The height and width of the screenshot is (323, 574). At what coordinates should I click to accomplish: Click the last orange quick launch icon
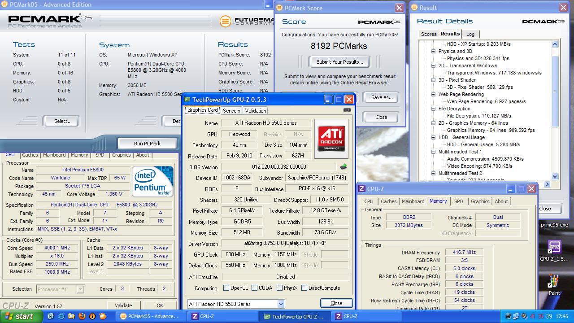102,316
